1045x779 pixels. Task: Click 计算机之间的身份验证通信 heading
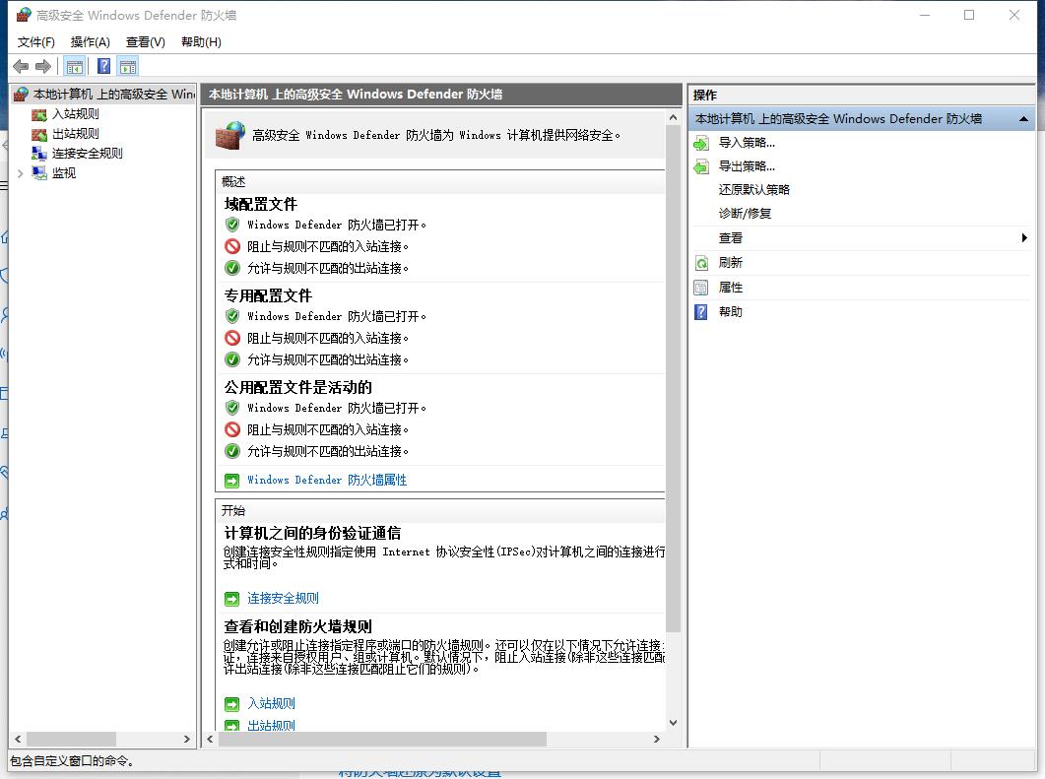point(312,533)
